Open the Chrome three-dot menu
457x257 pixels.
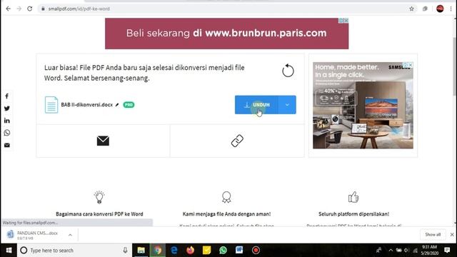451,9
